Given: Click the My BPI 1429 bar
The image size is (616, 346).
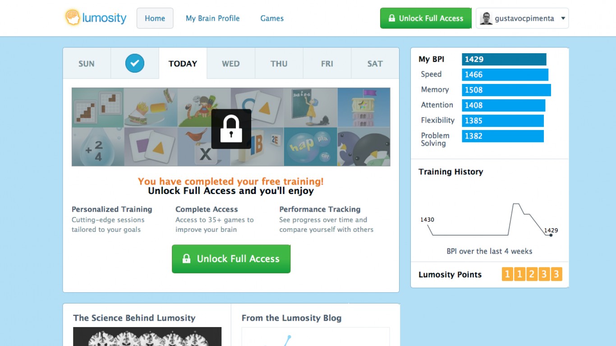Looking at the screenshot, I should (504, 59).
